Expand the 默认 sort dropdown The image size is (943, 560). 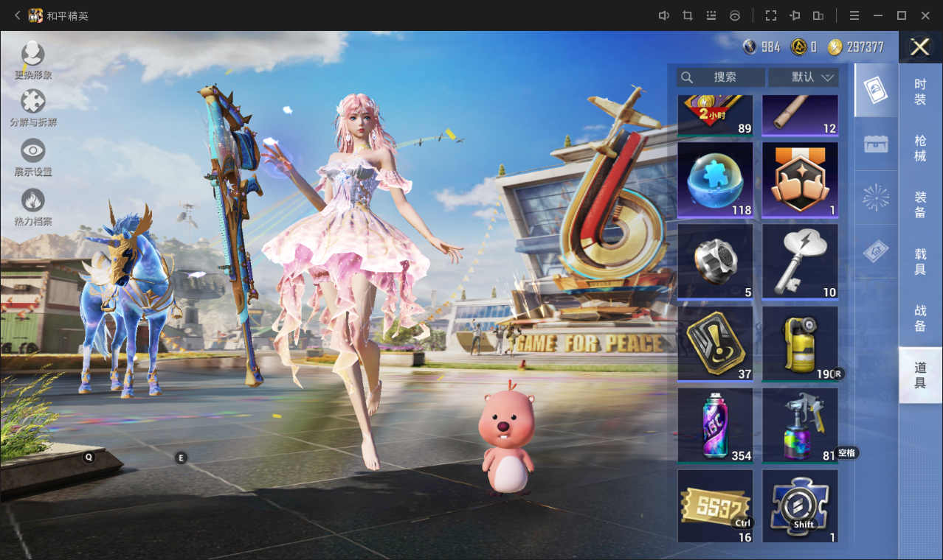tap(804, 77)
